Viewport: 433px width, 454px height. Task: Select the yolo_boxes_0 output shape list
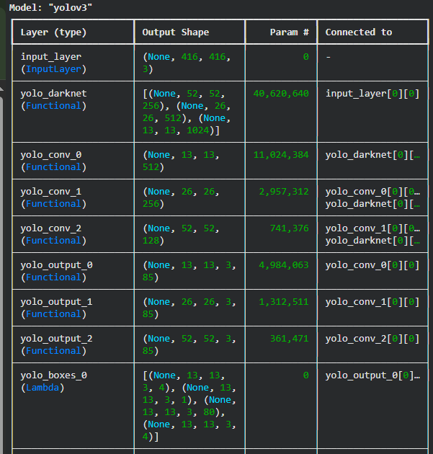(x=189, y=406)
